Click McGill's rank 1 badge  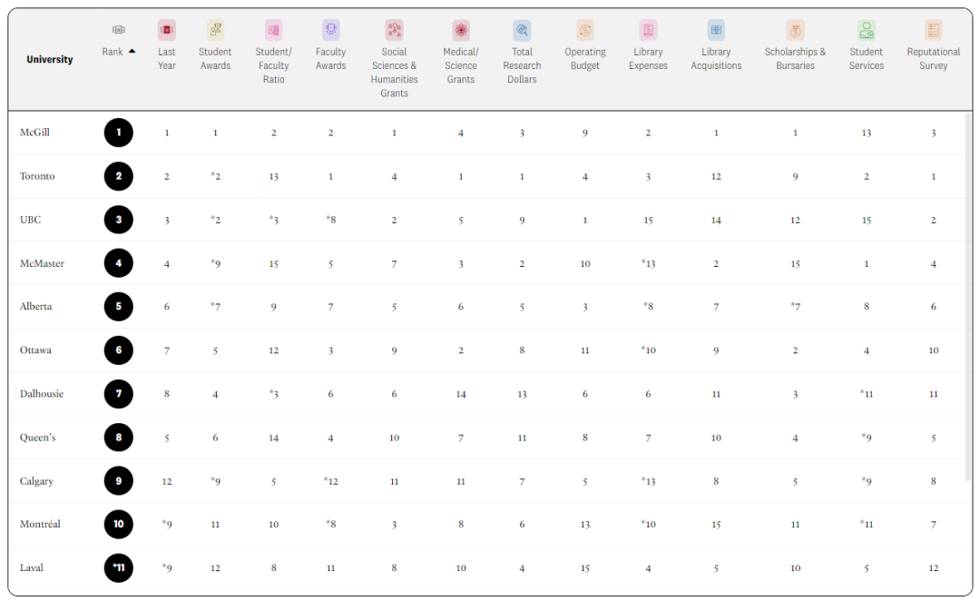point(119,133)
